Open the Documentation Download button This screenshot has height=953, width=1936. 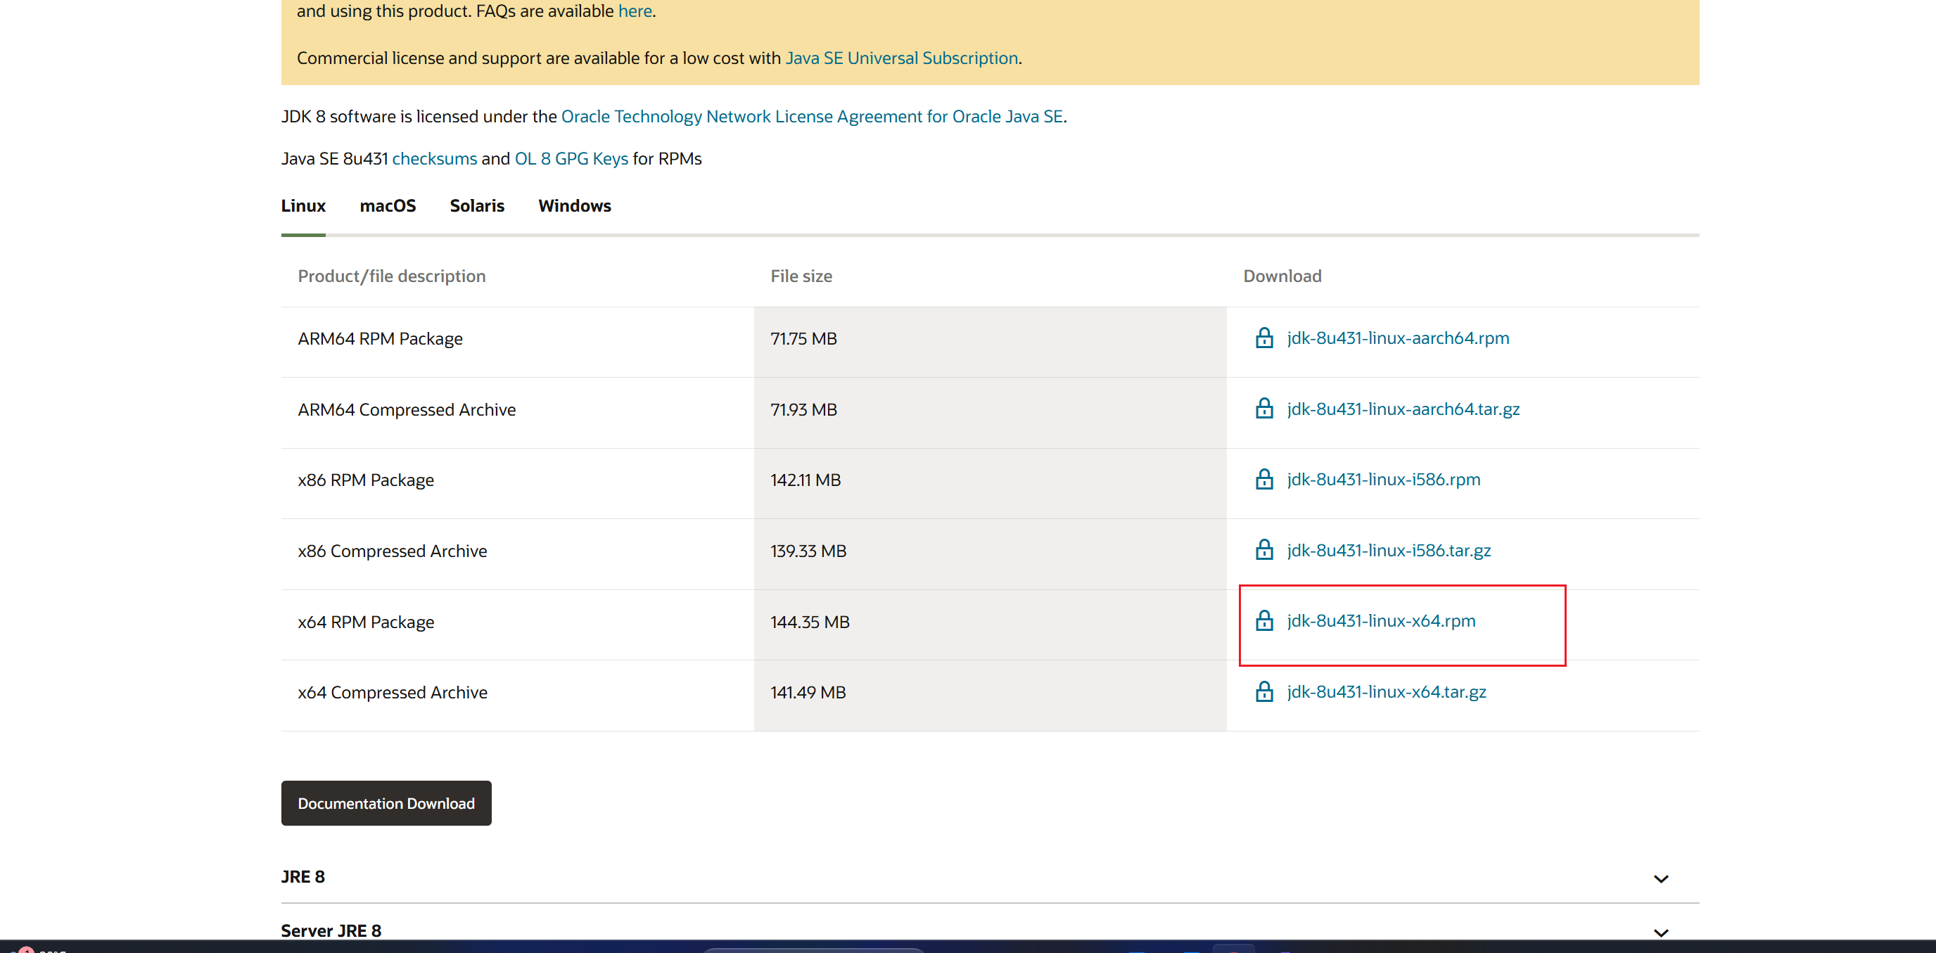pyautogui.click(x=386, y=802)
